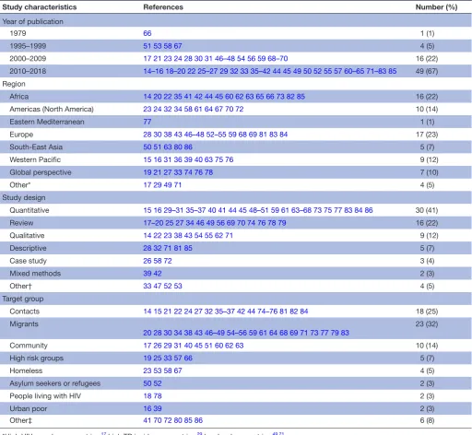The height and width of the screenshot is (435, 472).
Task: Open reference 51 in the 1995–1999 row
Action: point(147,46)
